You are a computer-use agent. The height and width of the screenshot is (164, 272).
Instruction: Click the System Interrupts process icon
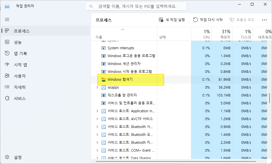point(104,48)
